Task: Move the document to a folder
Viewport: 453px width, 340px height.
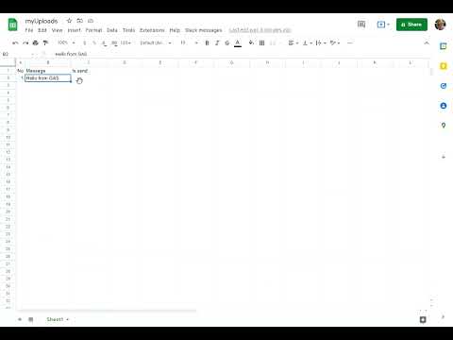Action: (80, 21)
